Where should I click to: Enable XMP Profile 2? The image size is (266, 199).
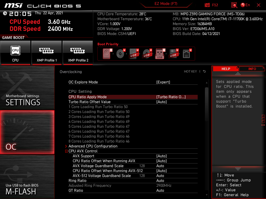click(78, 53)
